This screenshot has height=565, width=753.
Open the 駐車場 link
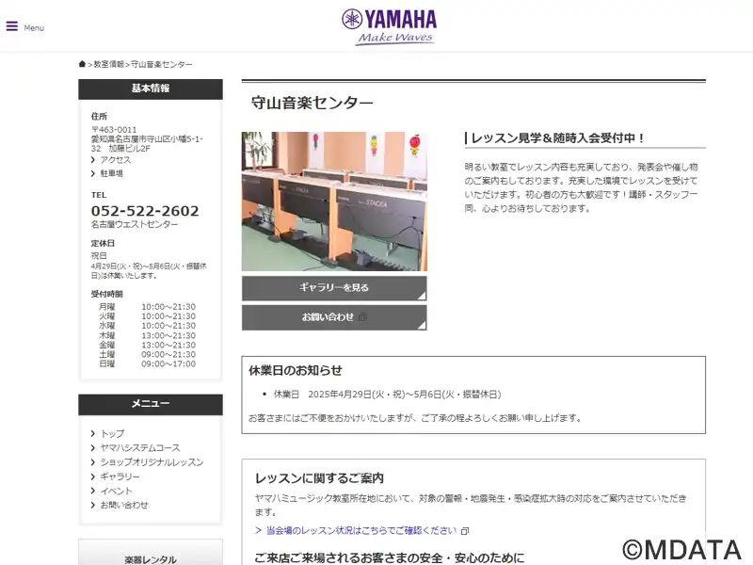point(111,173)
